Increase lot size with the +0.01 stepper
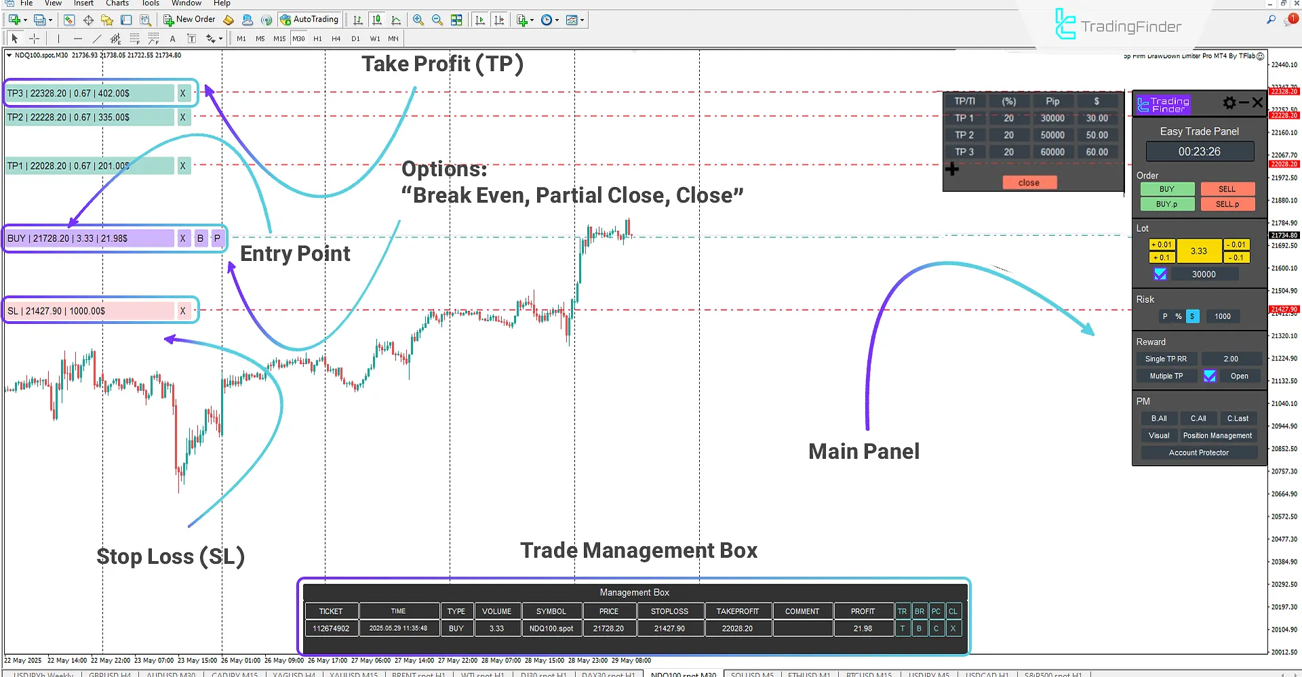 (1162, 244)
